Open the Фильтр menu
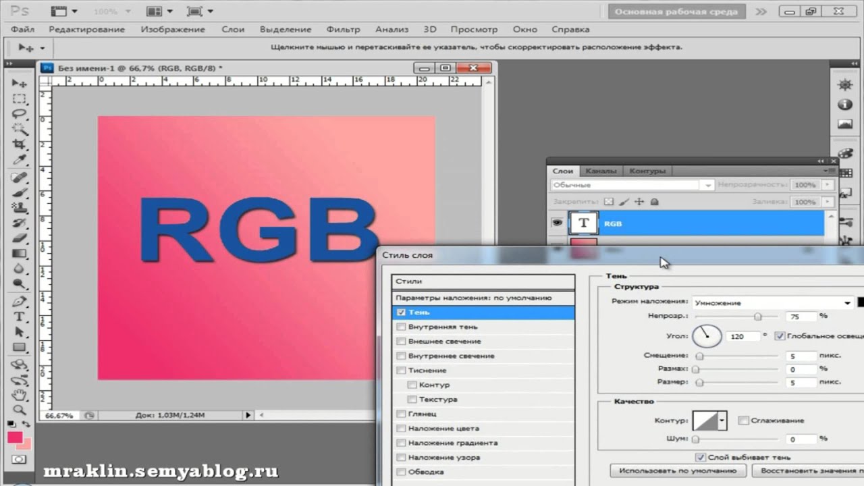This screenshot has width=864, height=486. [343, 30]
